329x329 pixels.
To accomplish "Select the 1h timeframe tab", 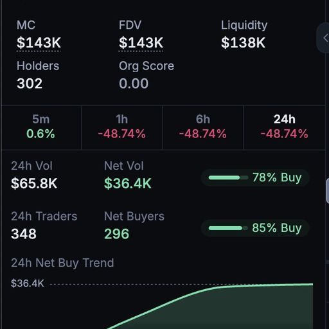I will (x=122, y=127).
